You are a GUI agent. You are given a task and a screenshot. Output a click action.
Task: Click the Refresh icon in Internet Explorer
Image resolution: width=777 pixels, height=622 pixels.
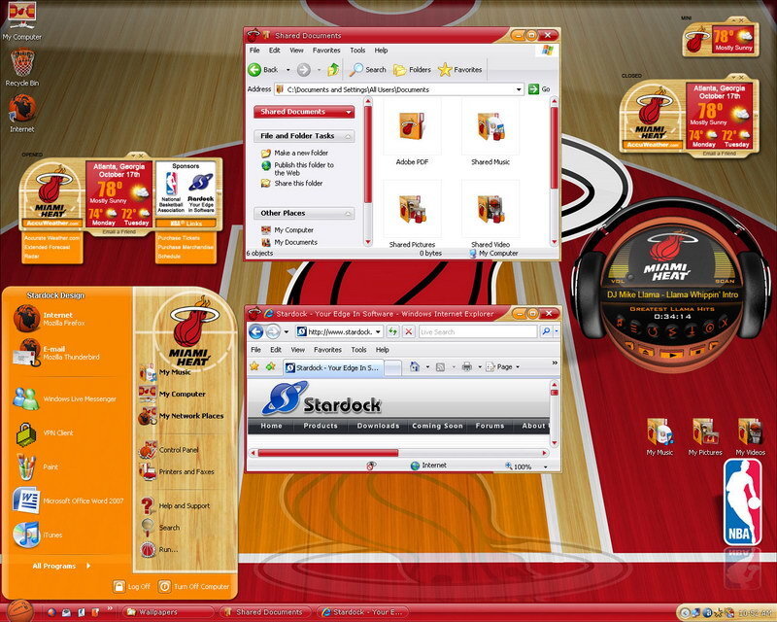click(x=394, y=331)
